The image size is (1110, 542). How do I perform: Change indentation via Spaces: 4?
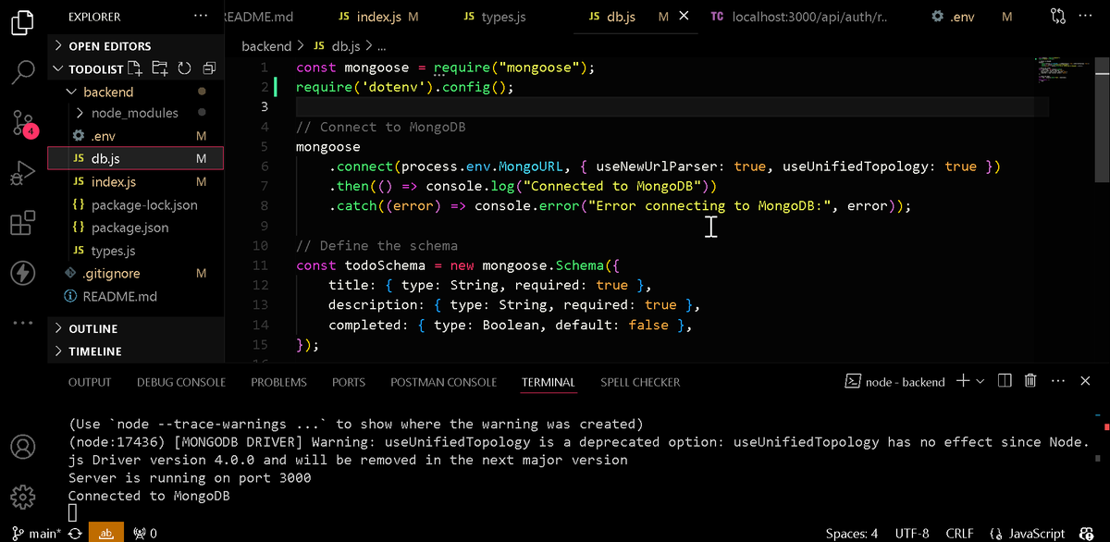(x=852, y=534)
